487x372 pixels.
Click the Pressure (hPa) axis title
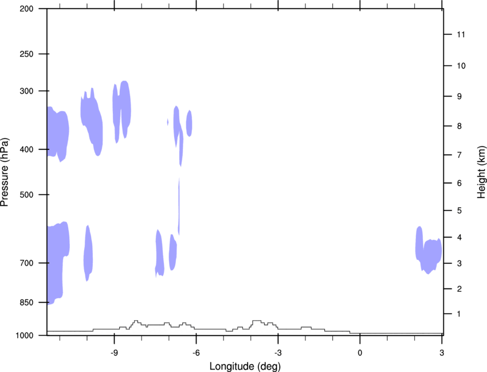coord(5,172)
